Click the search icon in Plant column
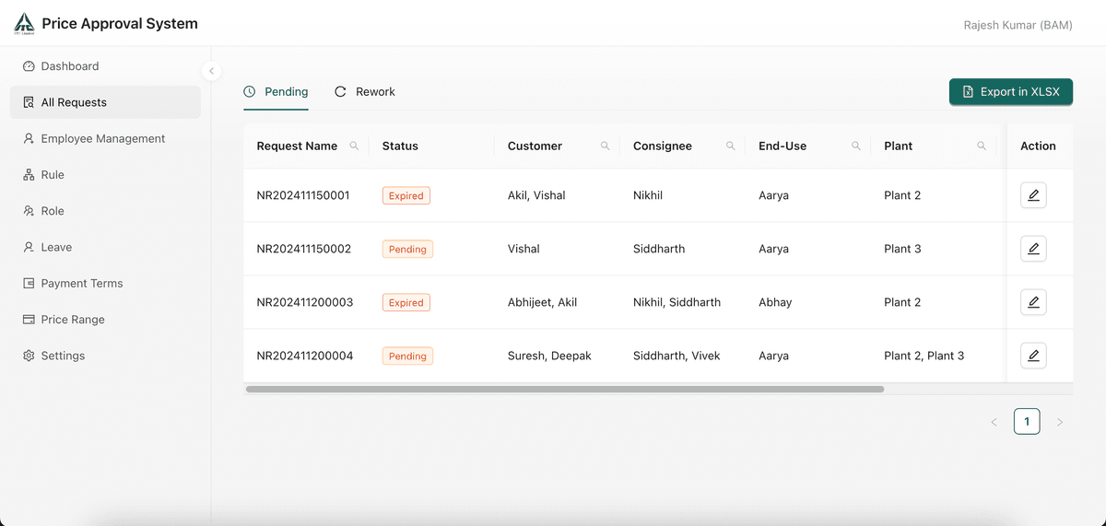Image resolution: width=1106 pixels, height=526 pixels. click(981, 146)
